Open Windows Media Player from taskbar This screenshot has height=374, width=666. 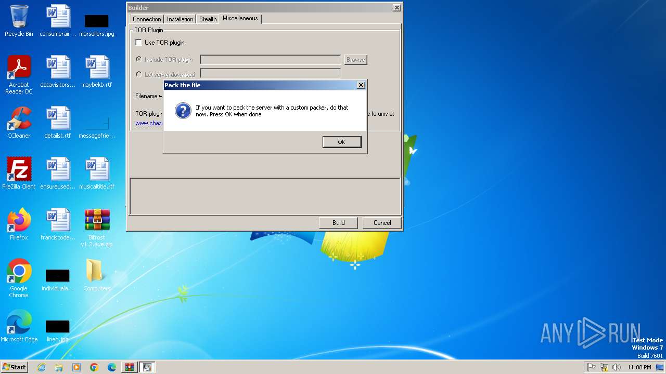pyautogui.click(x=76, y=367)
